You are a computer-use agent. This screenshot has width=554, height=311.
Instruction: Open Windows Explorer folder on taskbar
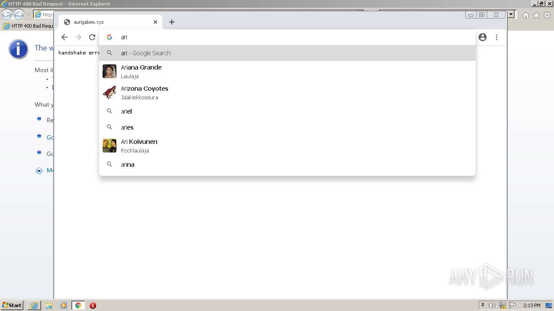tap(49, 305)
